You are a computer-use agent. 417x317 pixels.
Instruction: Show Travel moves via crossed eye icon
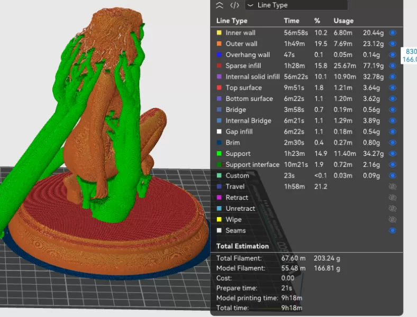393,187
